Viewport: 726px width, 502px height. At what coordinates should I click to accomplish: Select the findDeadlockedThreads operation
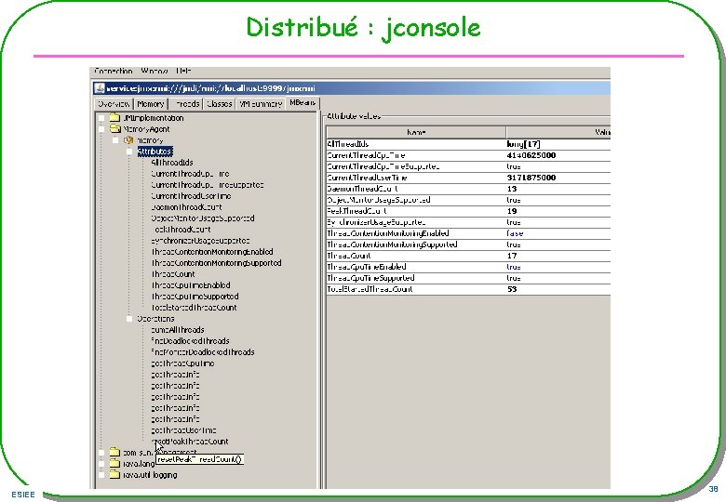click(190, 340)
